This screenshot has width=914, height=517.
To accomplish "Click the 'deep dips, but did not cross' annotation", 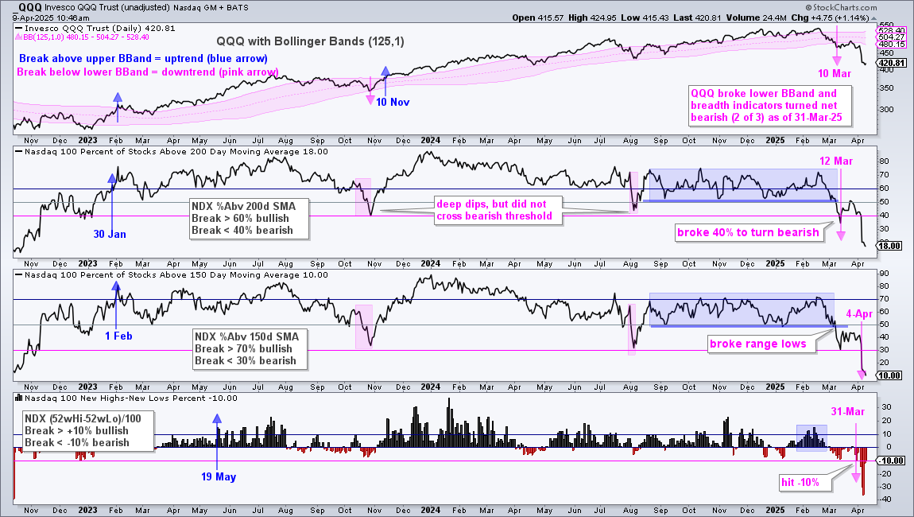I will pos(497,211).
